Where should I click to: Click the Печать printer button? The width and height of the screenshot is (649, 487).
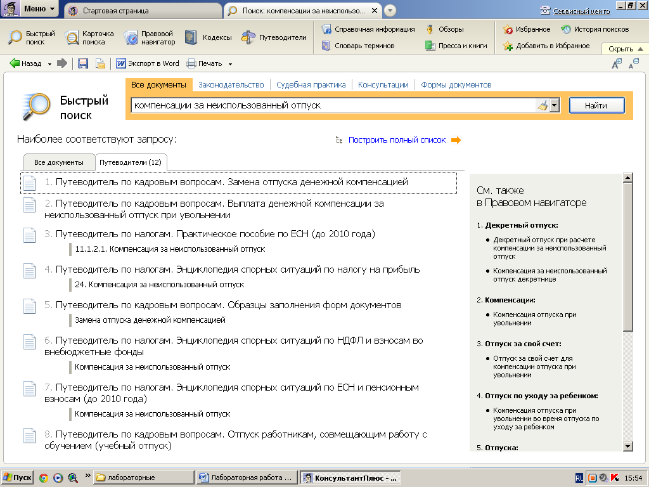click(204, 63)
